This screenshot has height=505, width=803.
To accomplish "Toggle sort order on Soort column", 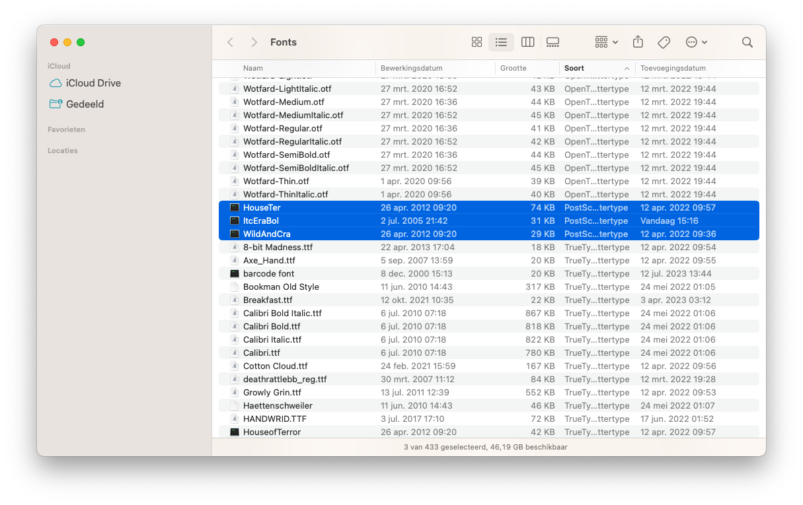I will (x=597, y=68).
